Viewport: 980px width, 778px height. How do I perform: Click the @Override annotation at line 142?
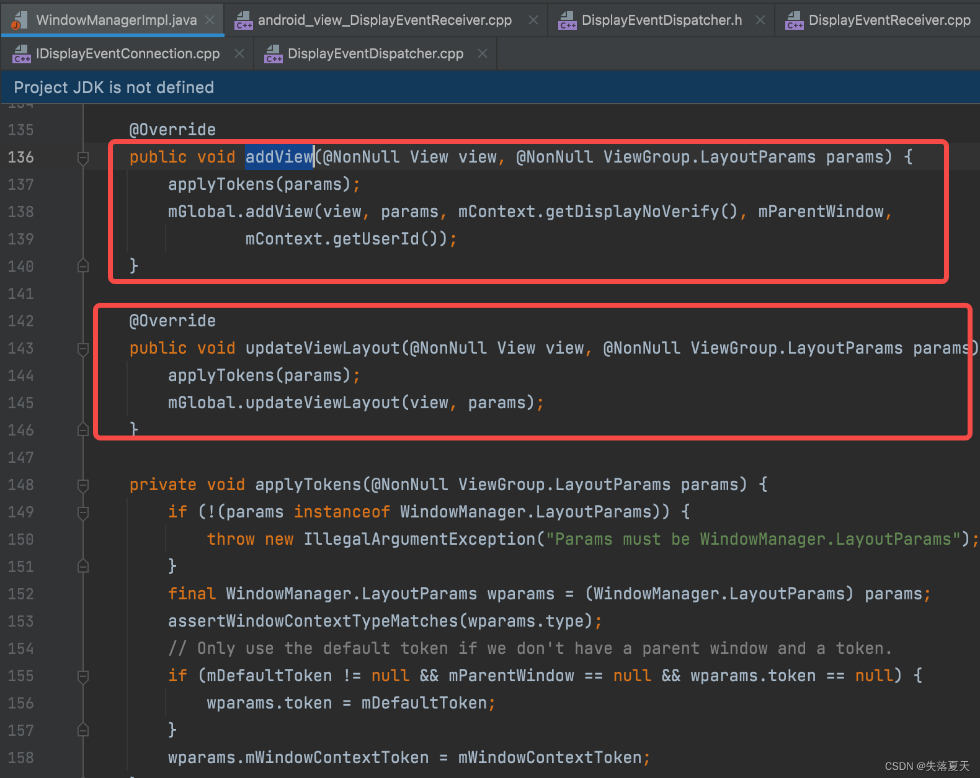(x=172, y=321)
